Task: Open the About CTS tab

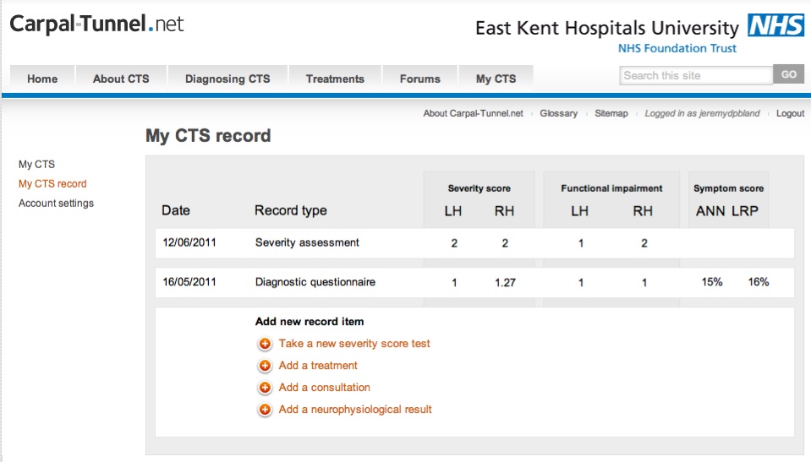Action: (121, 79)
